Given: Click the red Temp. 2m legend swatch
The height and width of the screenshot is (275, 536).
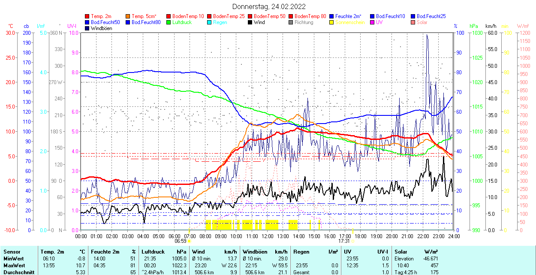Looking at the screenshot, I should click(x=87, y=16).
